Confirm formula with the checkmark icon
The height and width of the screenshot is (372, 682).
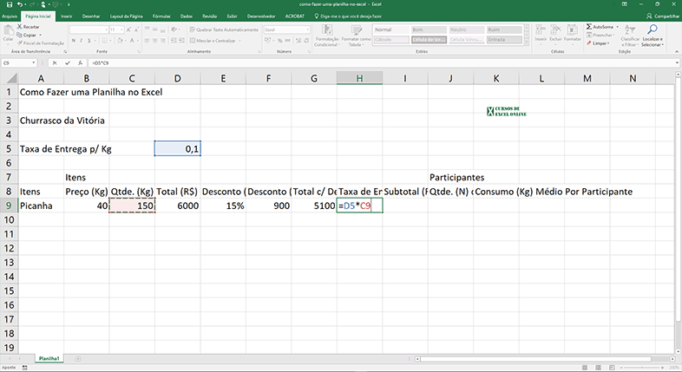(x=68, y=63)
